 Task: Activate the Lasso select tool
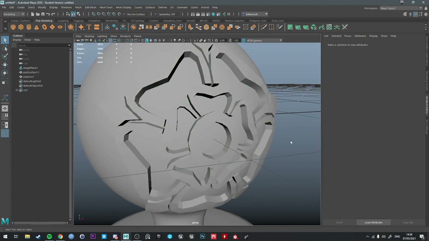tap(5, 49)
